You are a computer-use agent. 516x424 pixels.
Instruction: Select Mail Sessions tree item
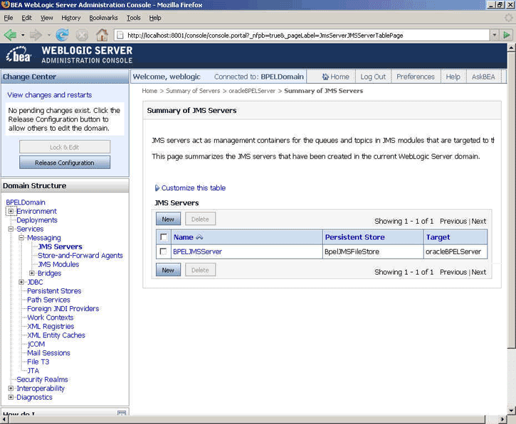tap(48, 353)
